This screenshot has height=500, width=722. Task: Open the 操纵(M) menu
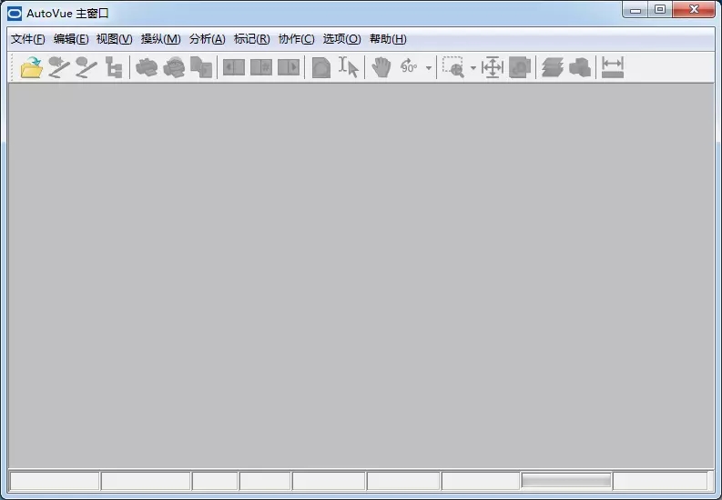(x=161, y=39)
